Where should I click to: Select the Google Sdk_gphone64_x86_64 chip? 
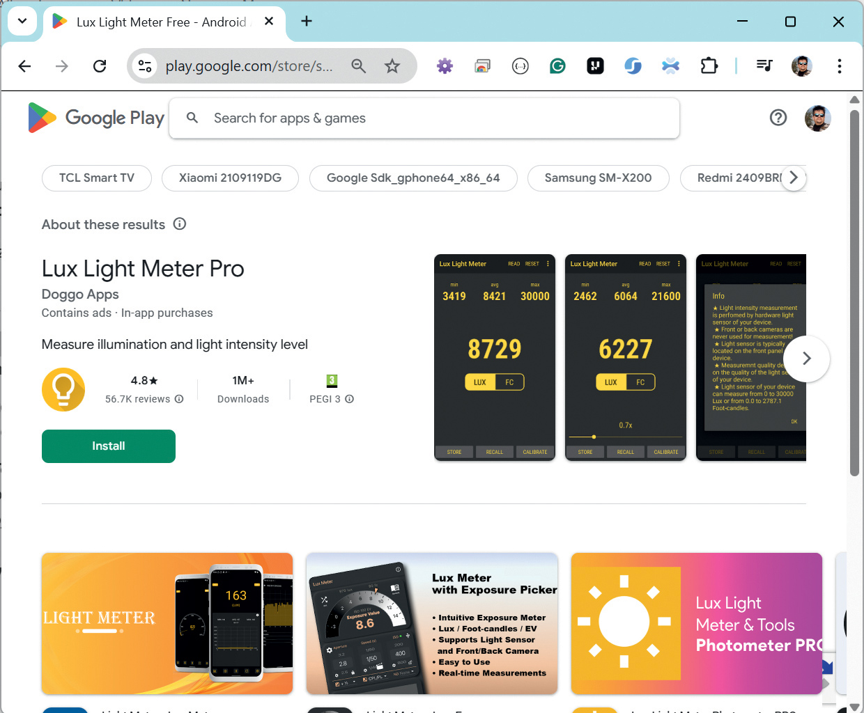(x=413, y=178)
